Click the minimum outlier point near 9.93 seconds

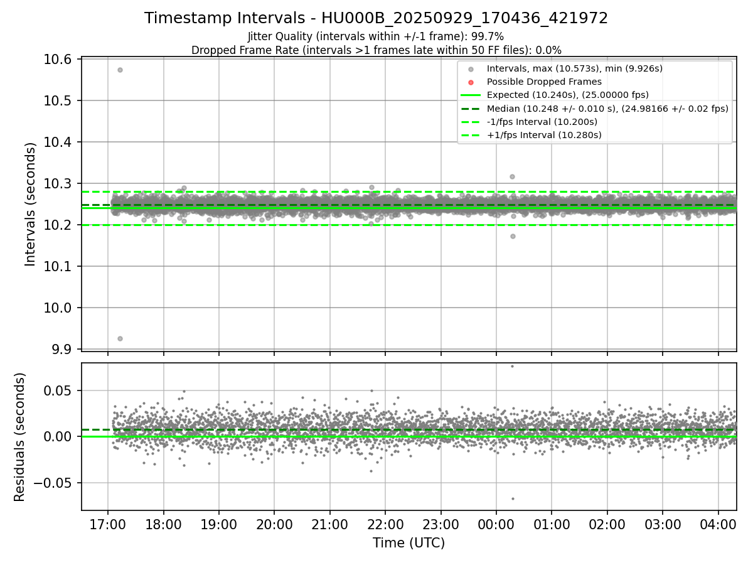tap(120, 338)
